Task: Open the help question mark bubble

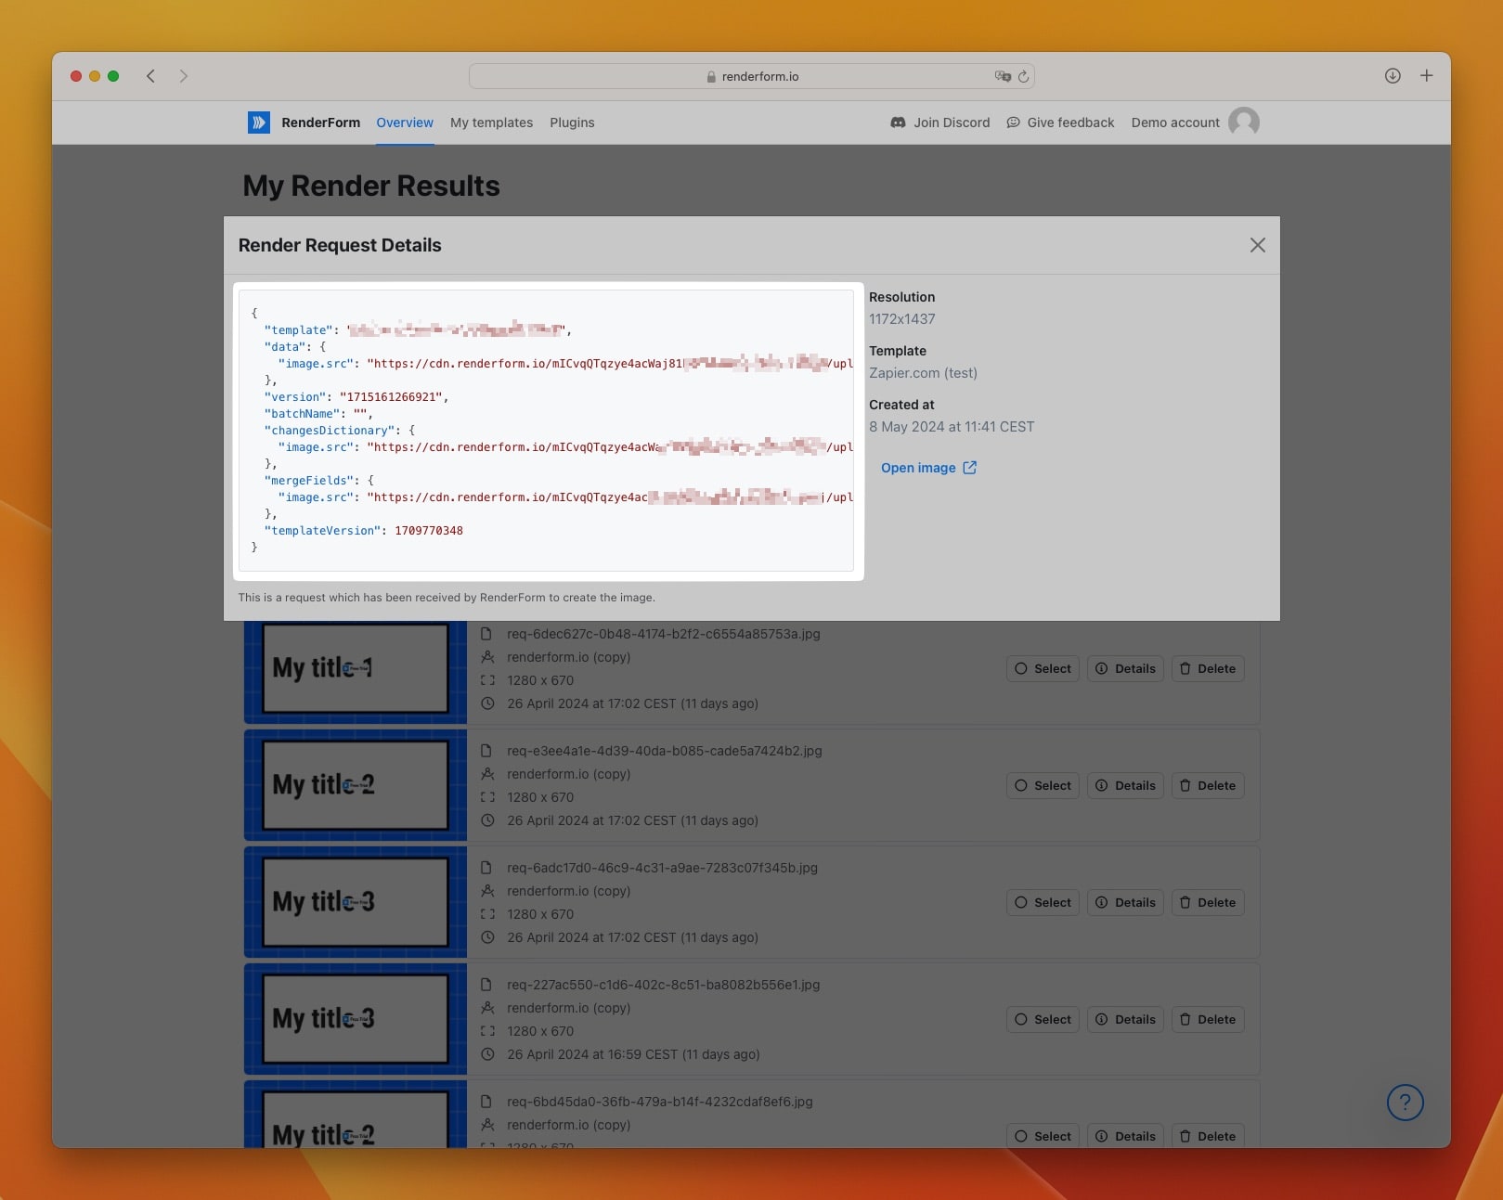Action: tap(1406, 1103)
